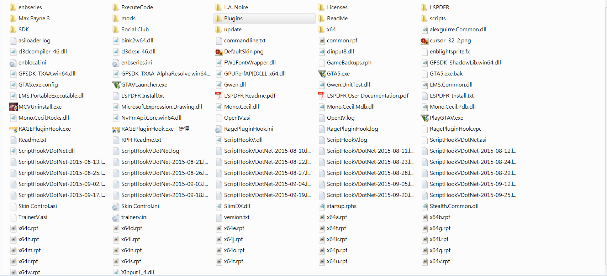607x276 pixels.
Task: Click the LSPDFR Readme.pdf icon
Action: tap(219, 96)
